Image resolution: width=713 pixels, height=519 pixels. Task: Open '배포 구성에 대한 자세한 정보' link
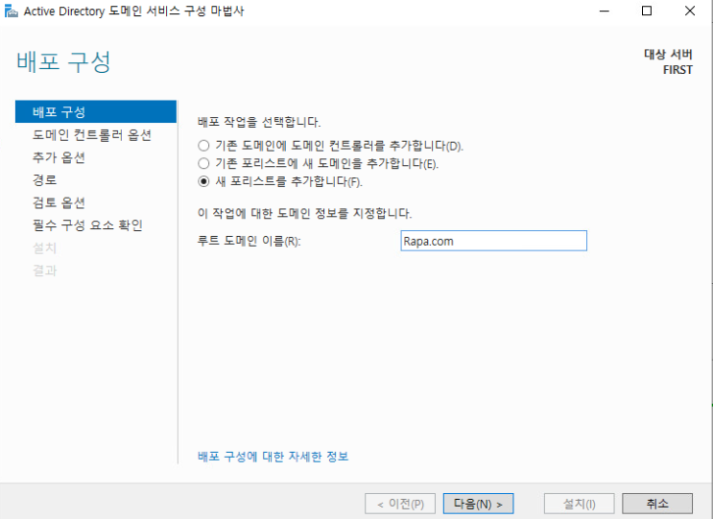pyautogui.click(x=273, y=457)
